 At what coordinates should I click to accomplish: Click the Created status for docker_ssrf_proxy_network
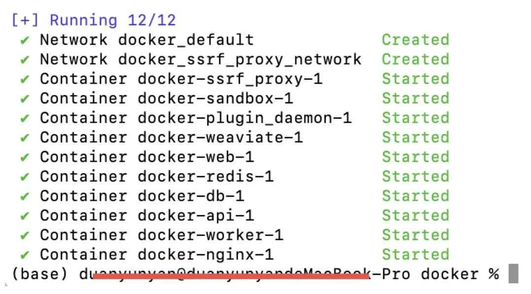coord(415,59)
